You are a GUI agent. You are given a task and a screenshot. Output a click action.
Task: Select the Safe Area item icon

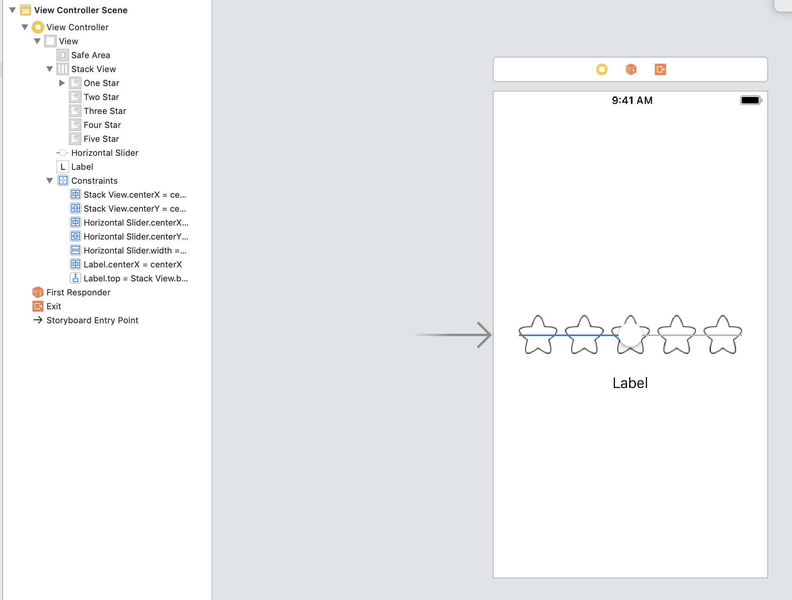click(63, 55)
